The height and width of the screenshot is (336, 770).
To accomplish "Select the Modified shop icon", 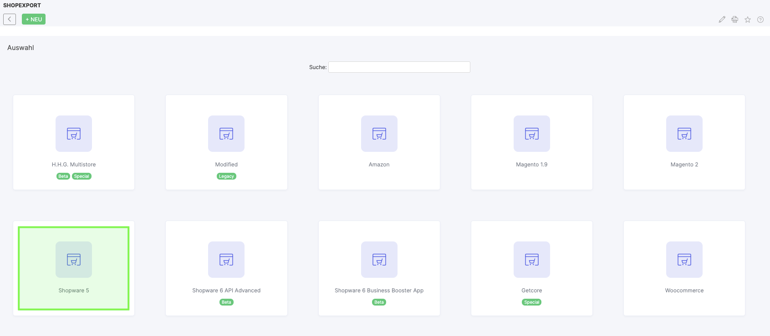I will click(x=226, y=134).
